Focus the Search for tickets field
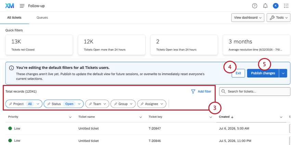Image resolution: width=291 pixels, height=145 pixels. 255,91
